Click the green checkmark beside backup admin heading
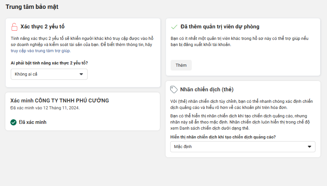This screenshot has width=327, height=186. [x=174, y=27]
